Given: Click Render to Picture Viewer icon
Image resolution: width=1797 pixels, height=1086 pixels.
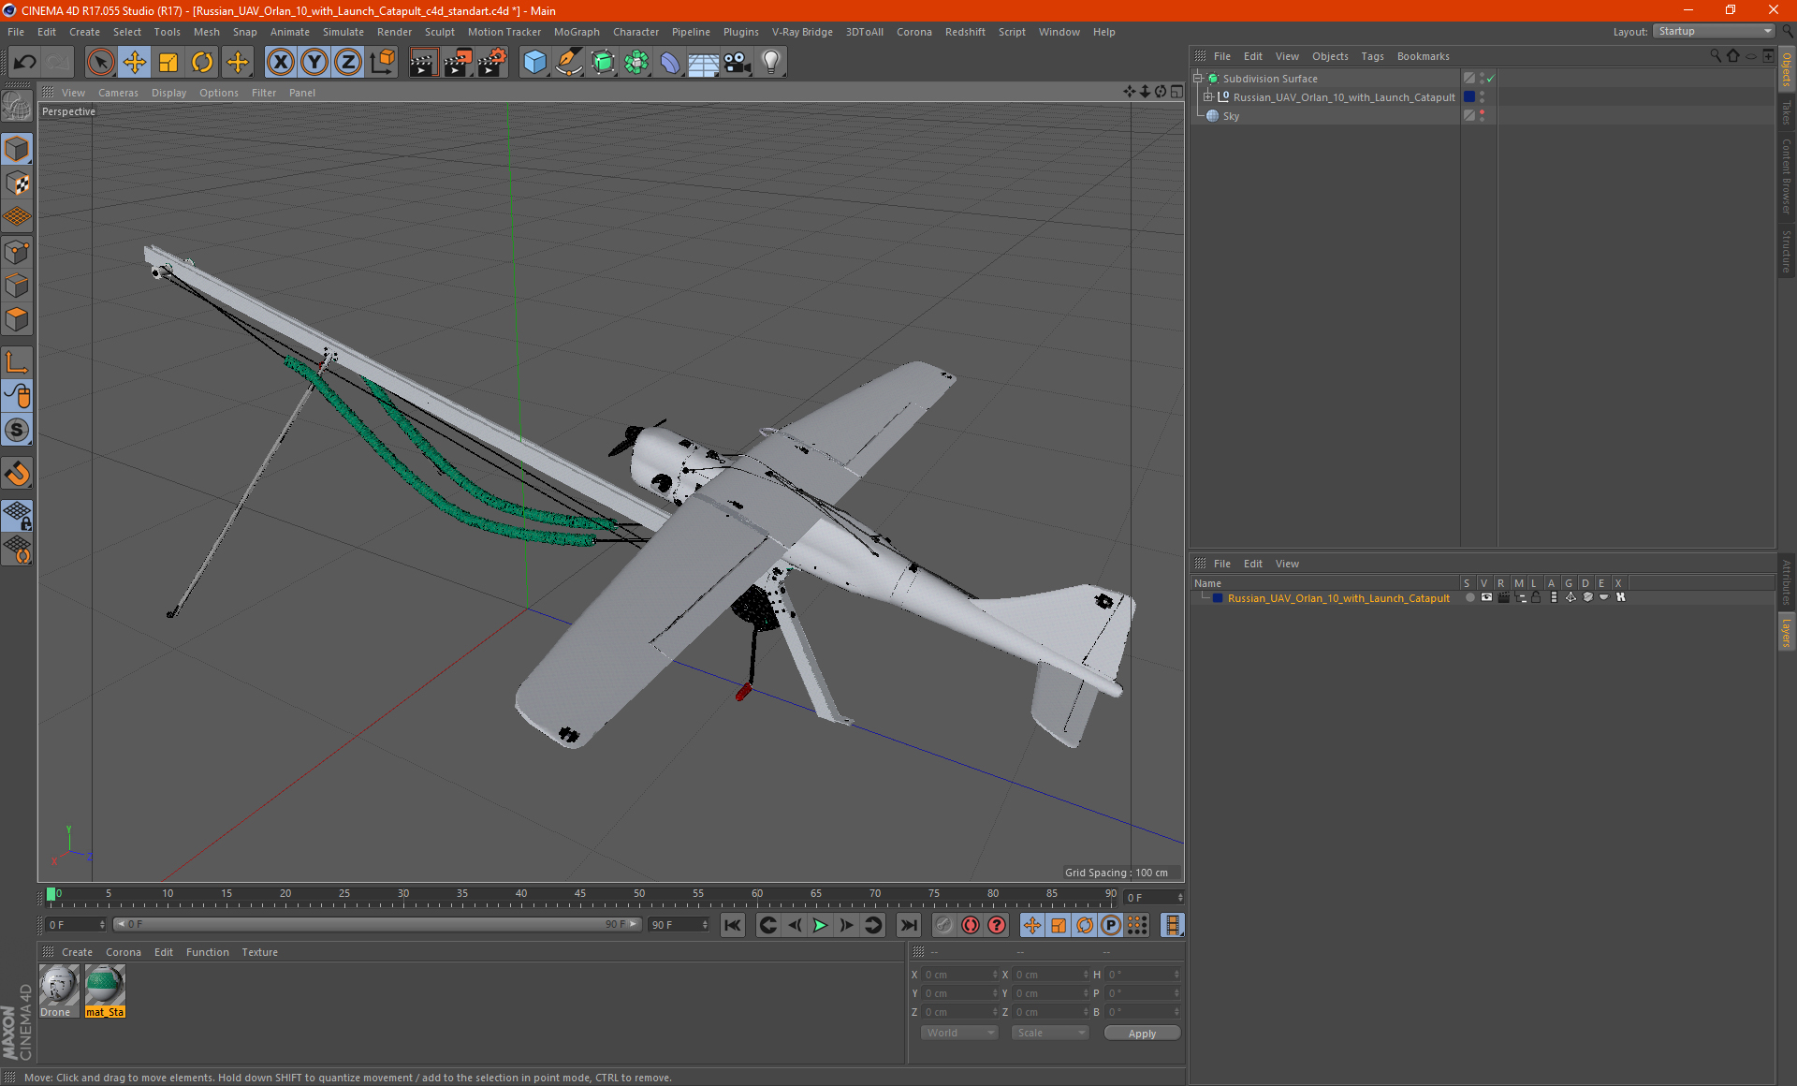Looking at the screenshot, I should click(458, 63).
